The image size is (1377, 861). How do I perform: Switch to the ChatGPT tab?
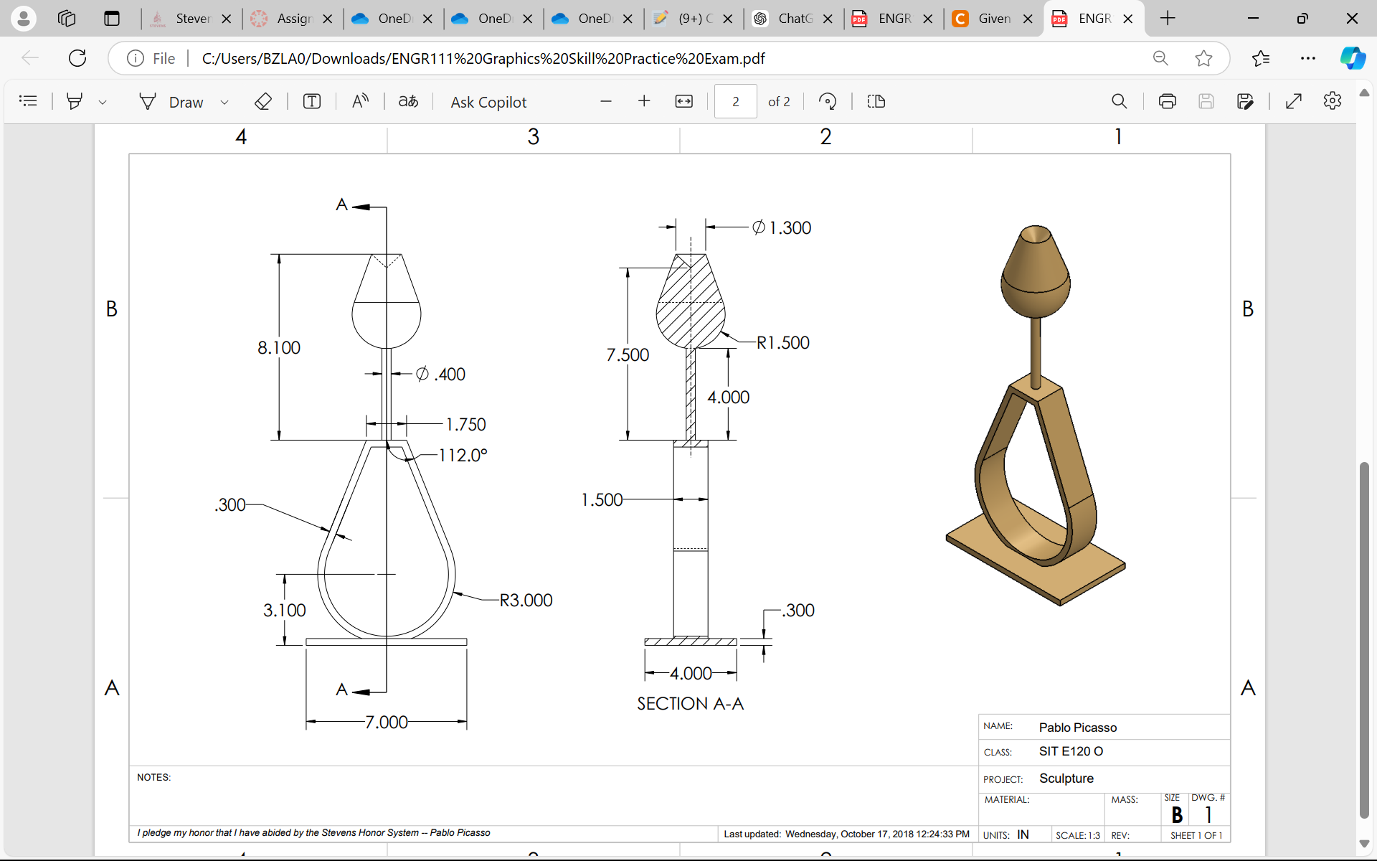pyautogui.click(x=793, y=19)
